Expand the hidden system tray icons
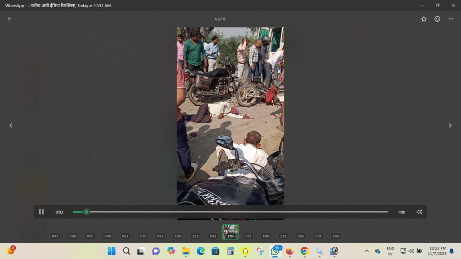This screenshot has height=259, width=461. pos(366,251)
